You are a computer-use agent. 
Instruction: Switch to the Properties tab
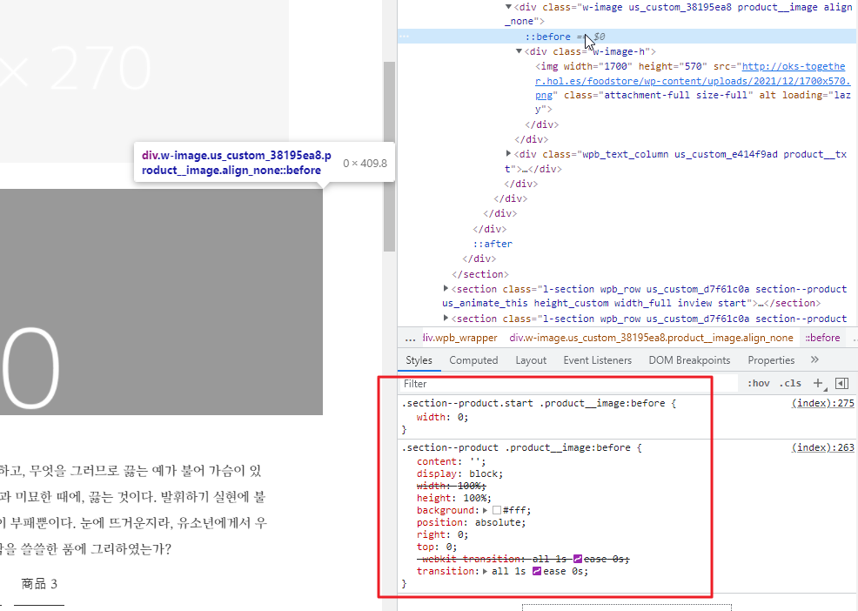tap(771, 360)
